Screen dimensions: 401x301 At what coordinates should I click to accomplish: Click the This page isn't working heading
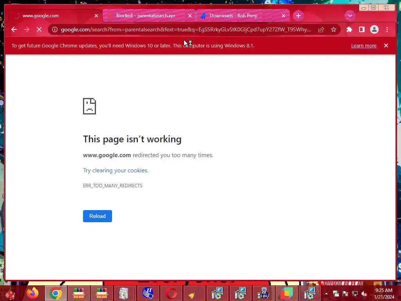coord(132,139)
